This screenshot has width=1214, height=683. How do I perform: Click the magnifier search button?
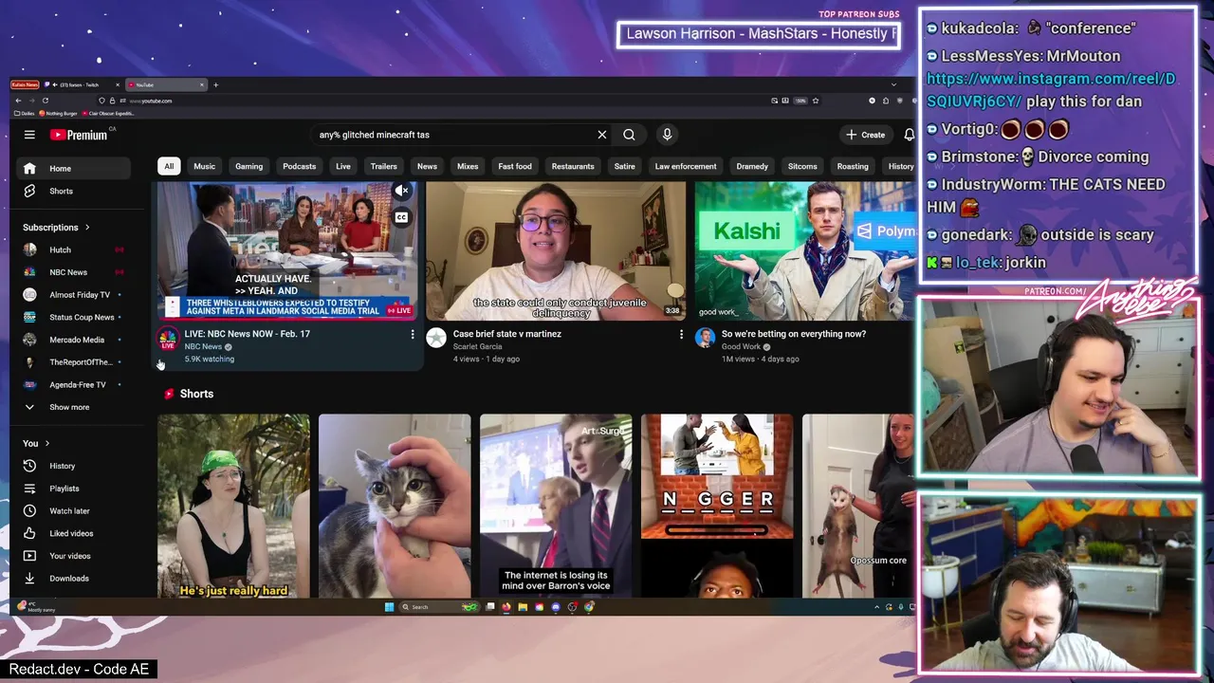click(629, 135)
